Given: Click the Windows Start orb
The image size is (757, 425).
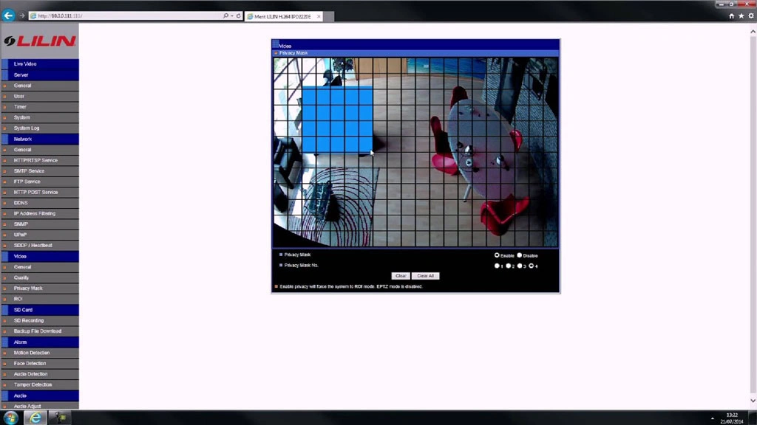Looking at the screenshot, I should pos(10,418).
